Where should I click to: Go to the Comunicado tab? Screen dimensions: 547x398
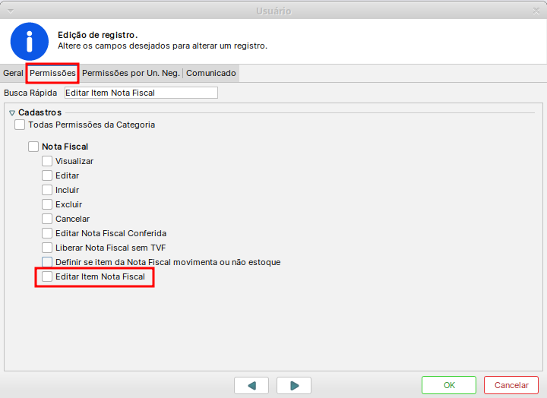211,73
